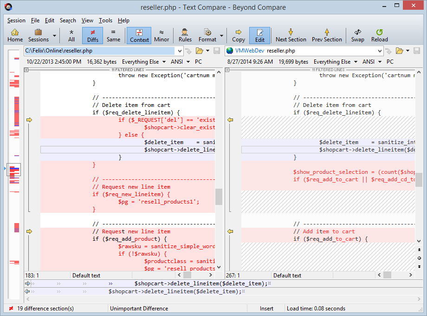
Task: Expand the Format dropdown arrow
Action: point(221,36)
